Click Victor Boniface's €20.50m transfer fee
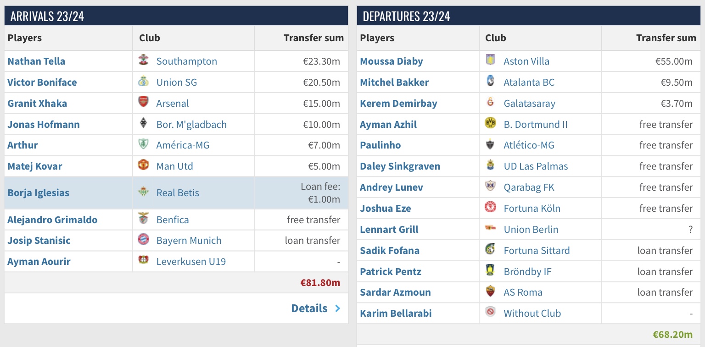Image resolution: width=705 pixels, height=347 pixels. [x=321, y=82]
